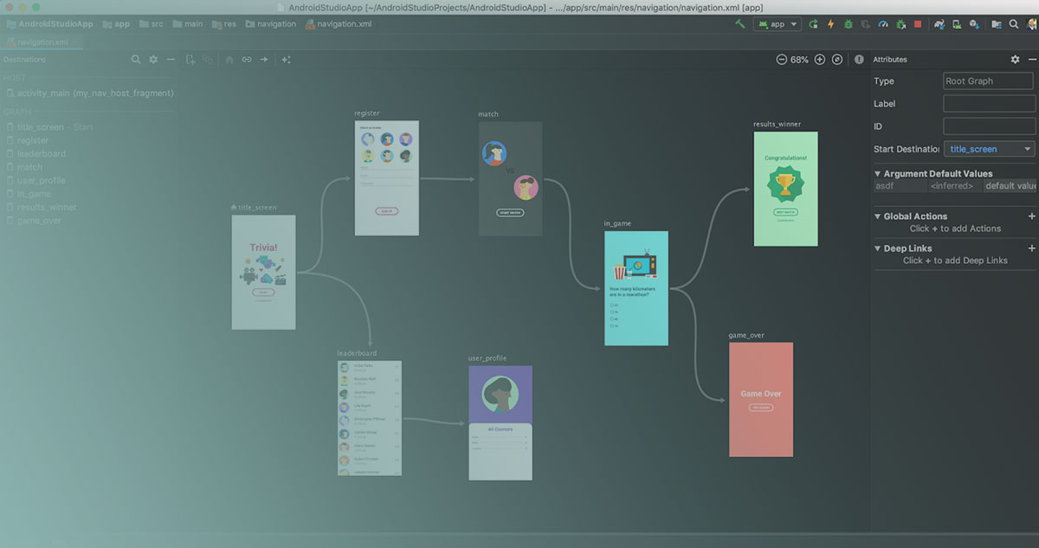Image resolution: width=1039 pixels, height=548 pixels.
Task: Click the New Destination icon
Action: 190,59
